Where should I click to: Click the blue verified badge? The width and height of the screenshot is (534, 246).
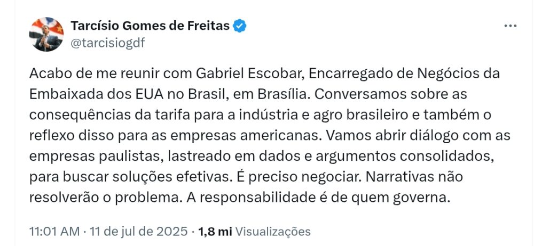tap(240, 25)
